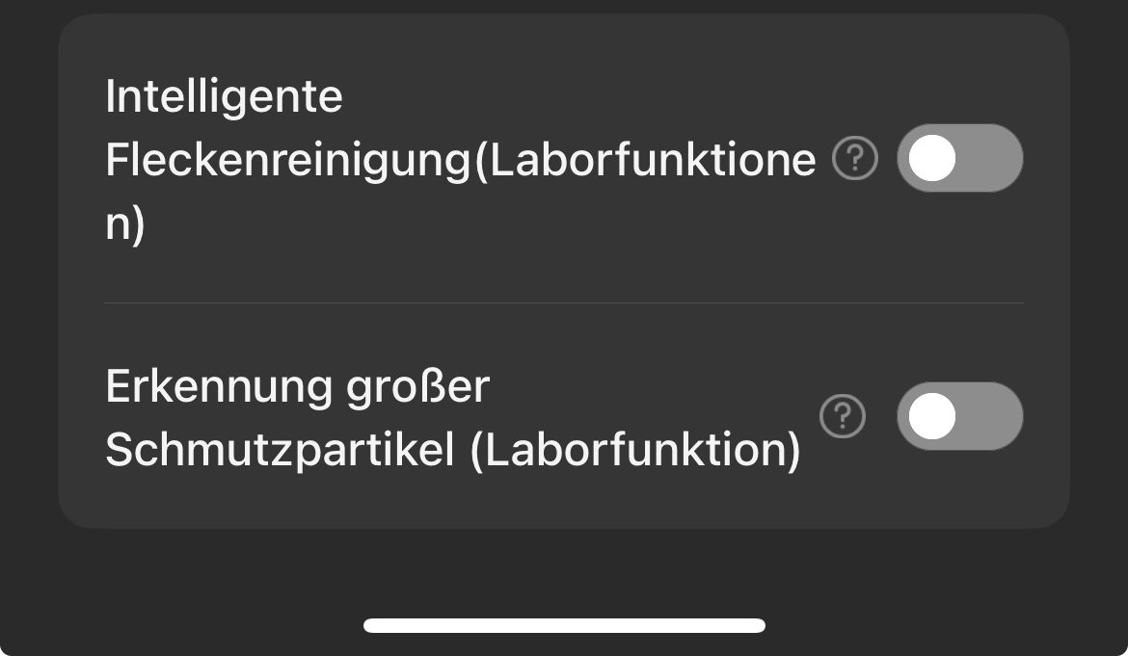The width and height of the screenshot is (1128, 656).
Task: Enable Intelligente Fleckenreinigung switch
Action: (x=959, y=158)
